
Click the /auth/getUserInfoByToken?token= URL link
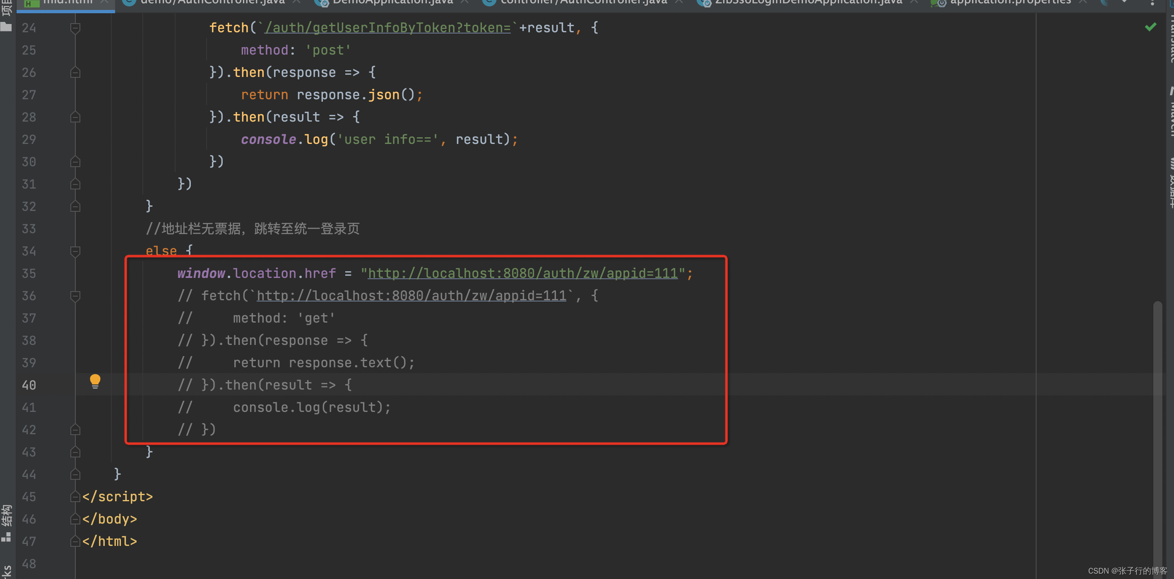(x=388, y=28)
